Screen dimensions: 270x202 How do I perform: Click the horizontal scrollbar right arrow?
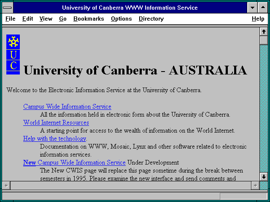click(x=255, y=186)
